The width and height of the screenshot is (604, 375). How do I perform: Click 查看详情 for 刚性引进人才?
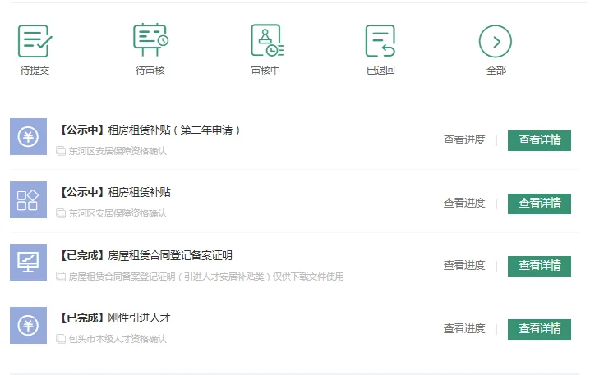(x=539, y=329)
